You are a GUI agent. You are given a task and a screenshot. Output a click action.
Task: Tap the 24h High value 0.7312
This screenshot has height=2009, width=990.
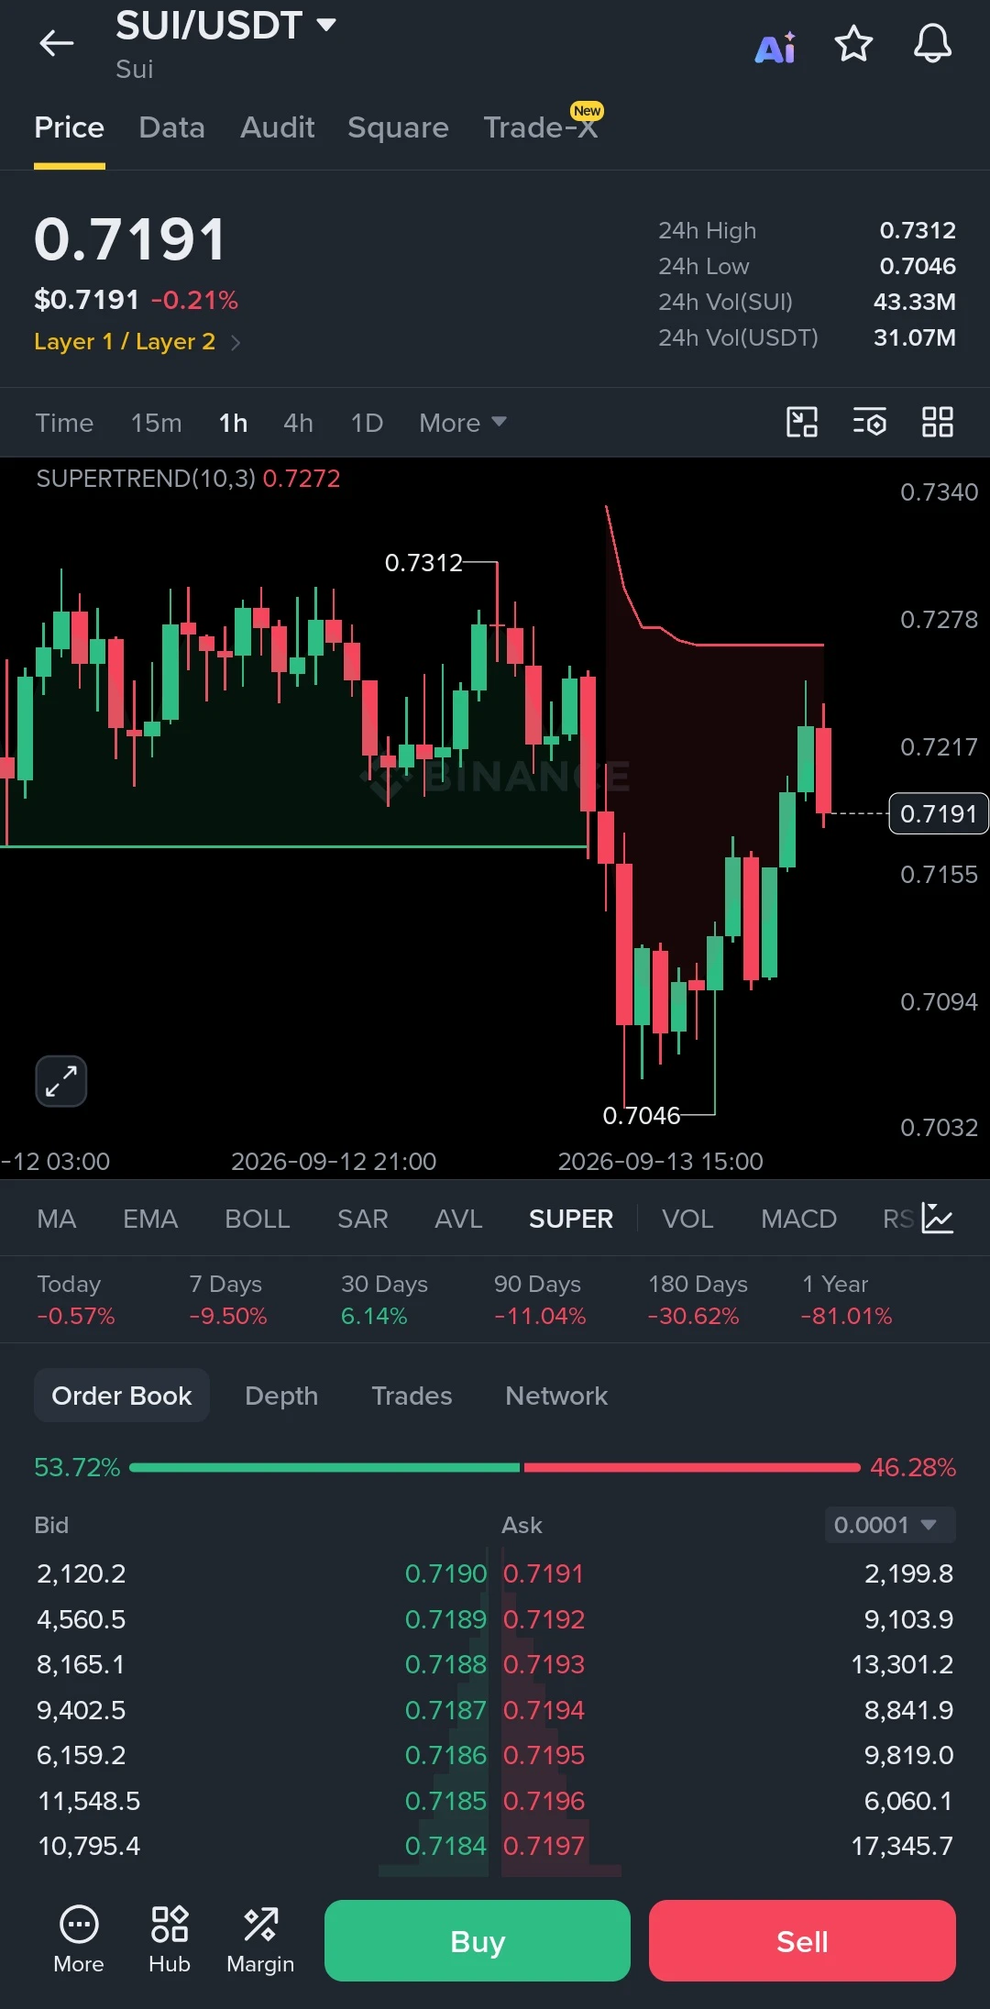[918, 230]
